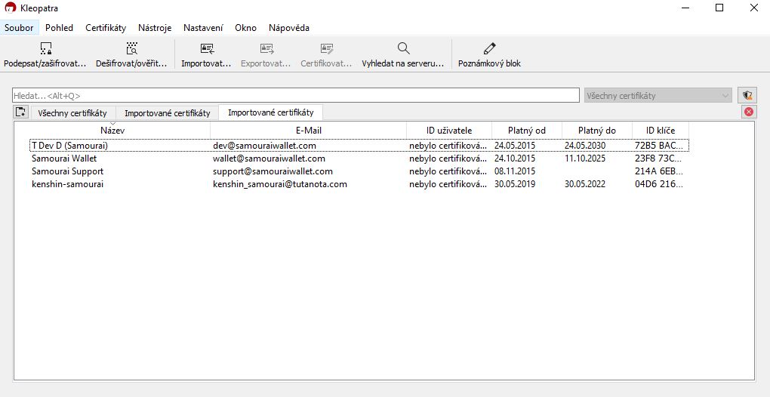Select the first Importované certifikáty tab
Screen dimensions: 770x397
[x=167, y=113]
